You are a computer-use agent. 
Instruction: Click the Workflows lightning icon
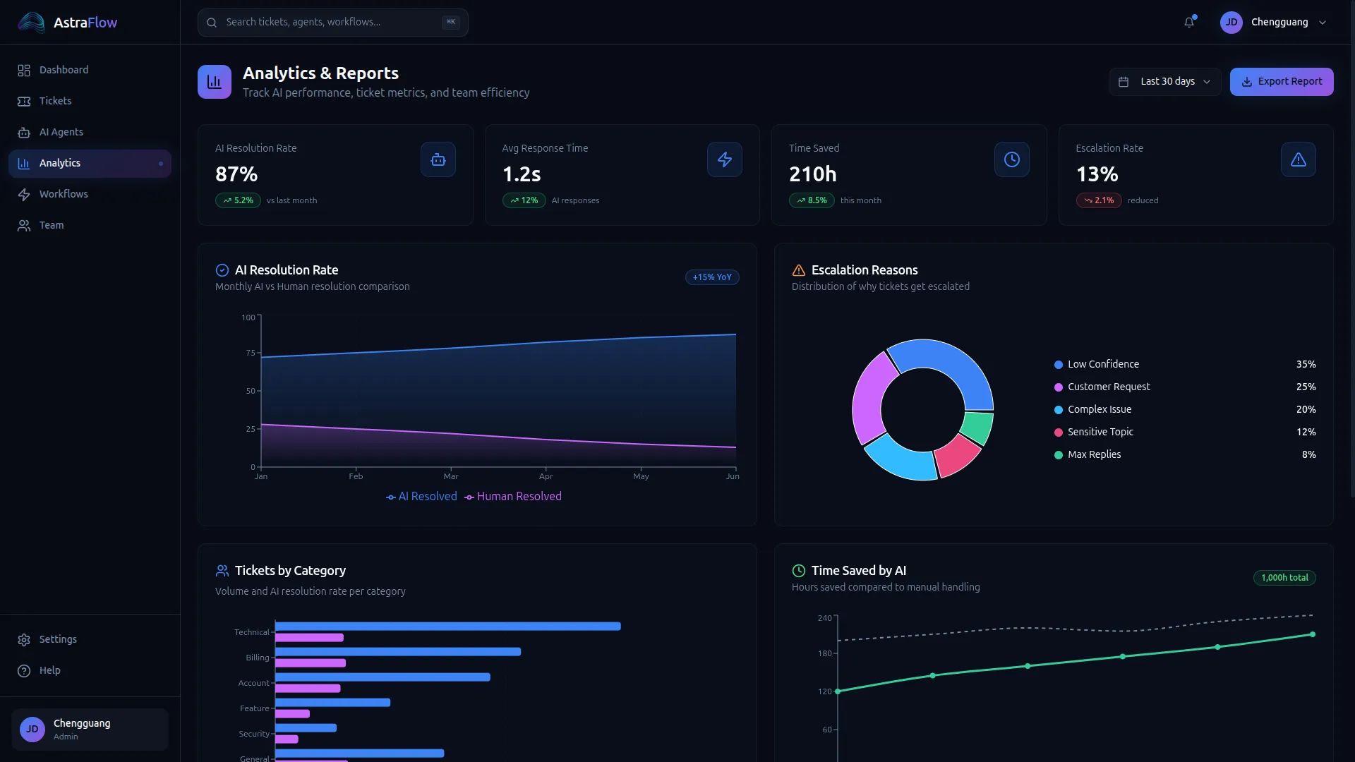pyautogui.click(x=24, y=195)
